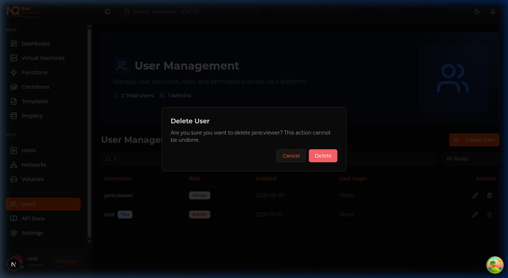The height and width of the screenshot is (278, 508).
Task: Edit jane.viewer using the pencil icon
Action: pyautogui.click(x=475, y=195)
